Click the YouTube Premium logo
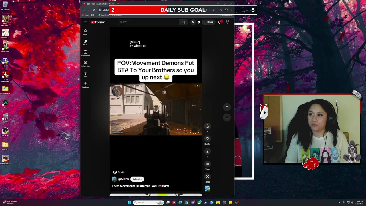Image resolution: width=366 pixels, height=206 pixels. pos(98,22)
